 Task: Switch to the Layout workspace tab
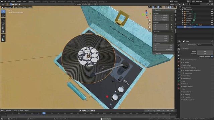pyautogui.click(x=31, y=2)
